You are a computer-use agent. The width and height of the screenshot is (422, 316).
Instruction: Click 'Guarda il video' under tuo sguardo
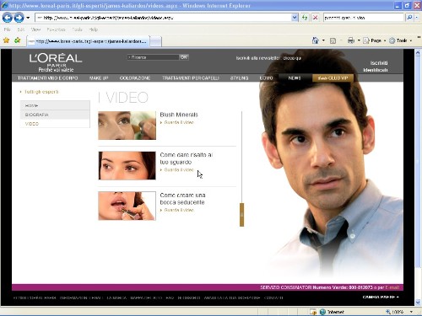coord(179,170)
